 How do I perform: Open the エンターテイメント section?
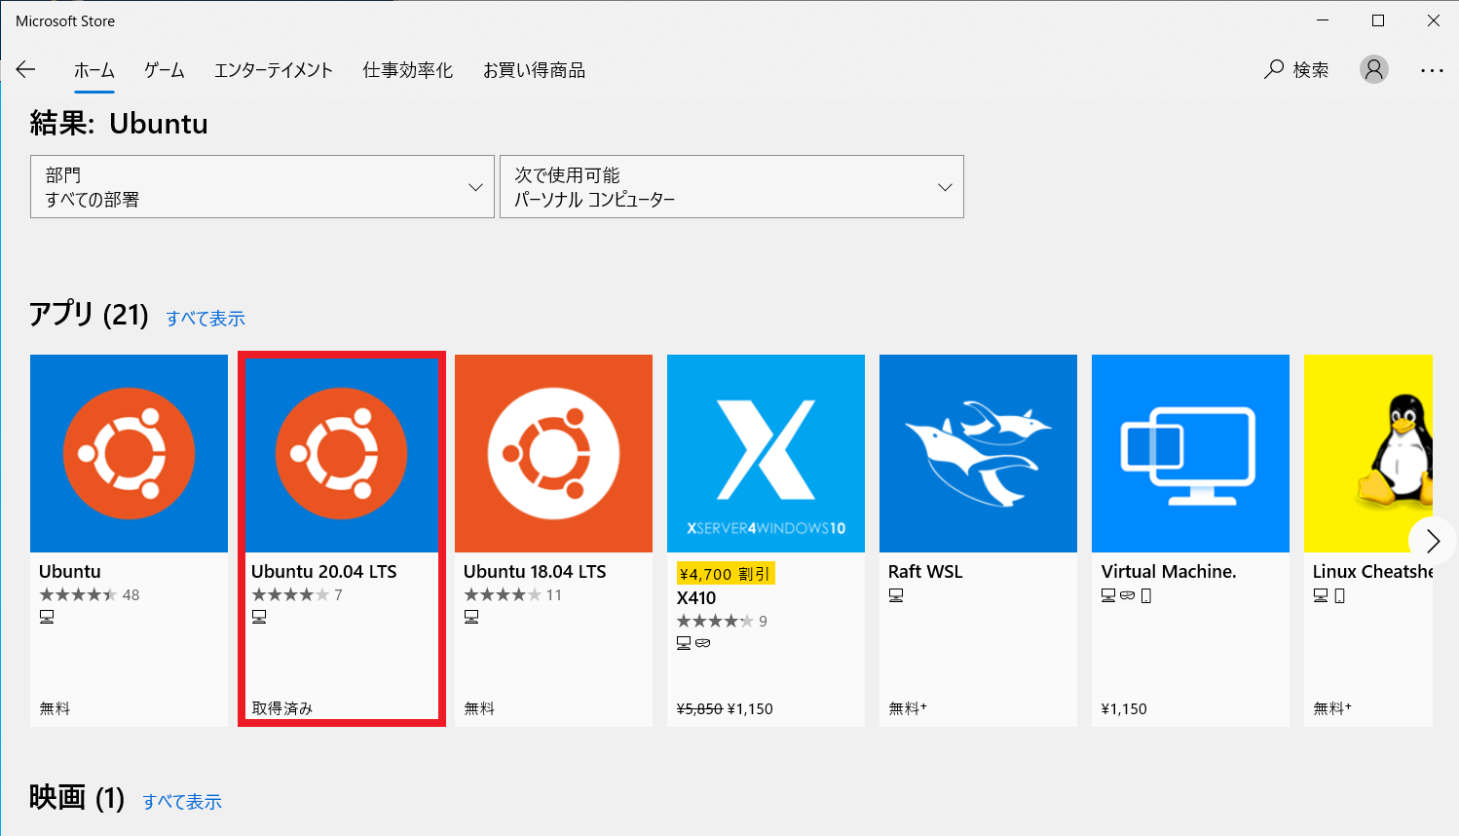[x=273, y=69]
